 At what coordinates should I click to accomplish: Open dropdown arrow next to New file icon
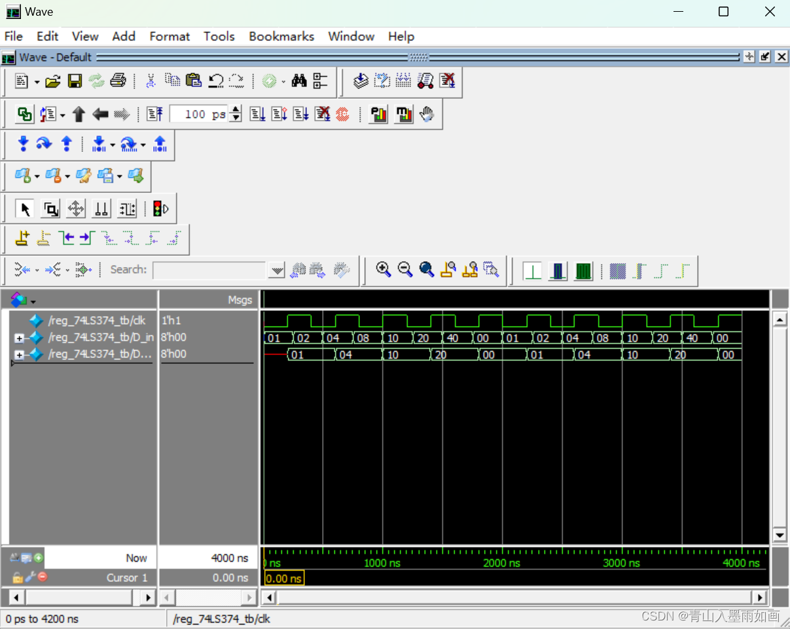tap(37, 82)
